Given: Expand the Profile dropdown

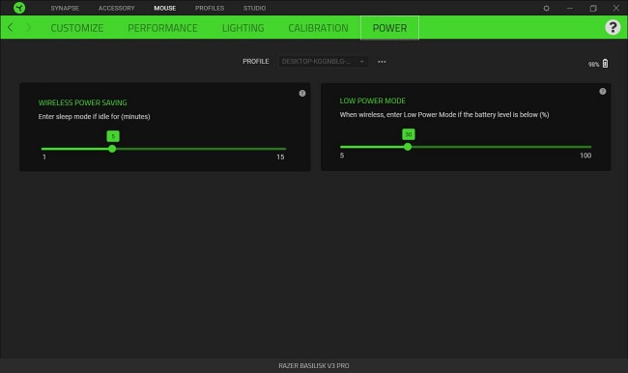Looking at the screenshot, I should coord(324,61).
